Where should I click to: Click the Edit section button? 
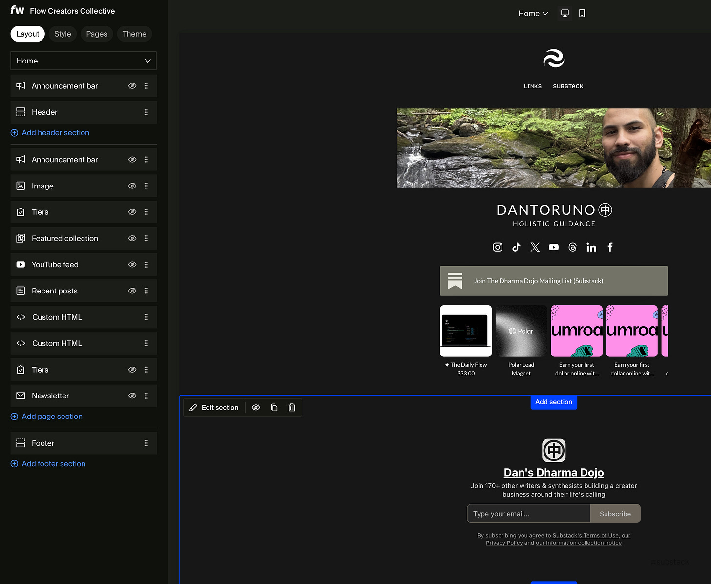pyautogui.click(x=214, y=407)
